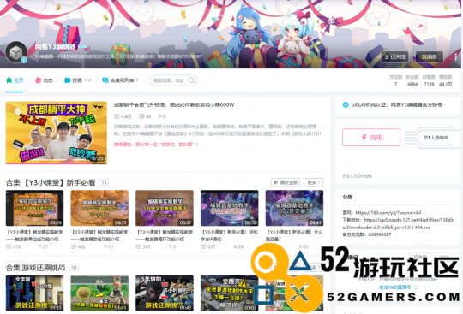Open the 04:53 tutorial video thumbnail
Viewport: 463px width, 314px height.
point(99,208)
